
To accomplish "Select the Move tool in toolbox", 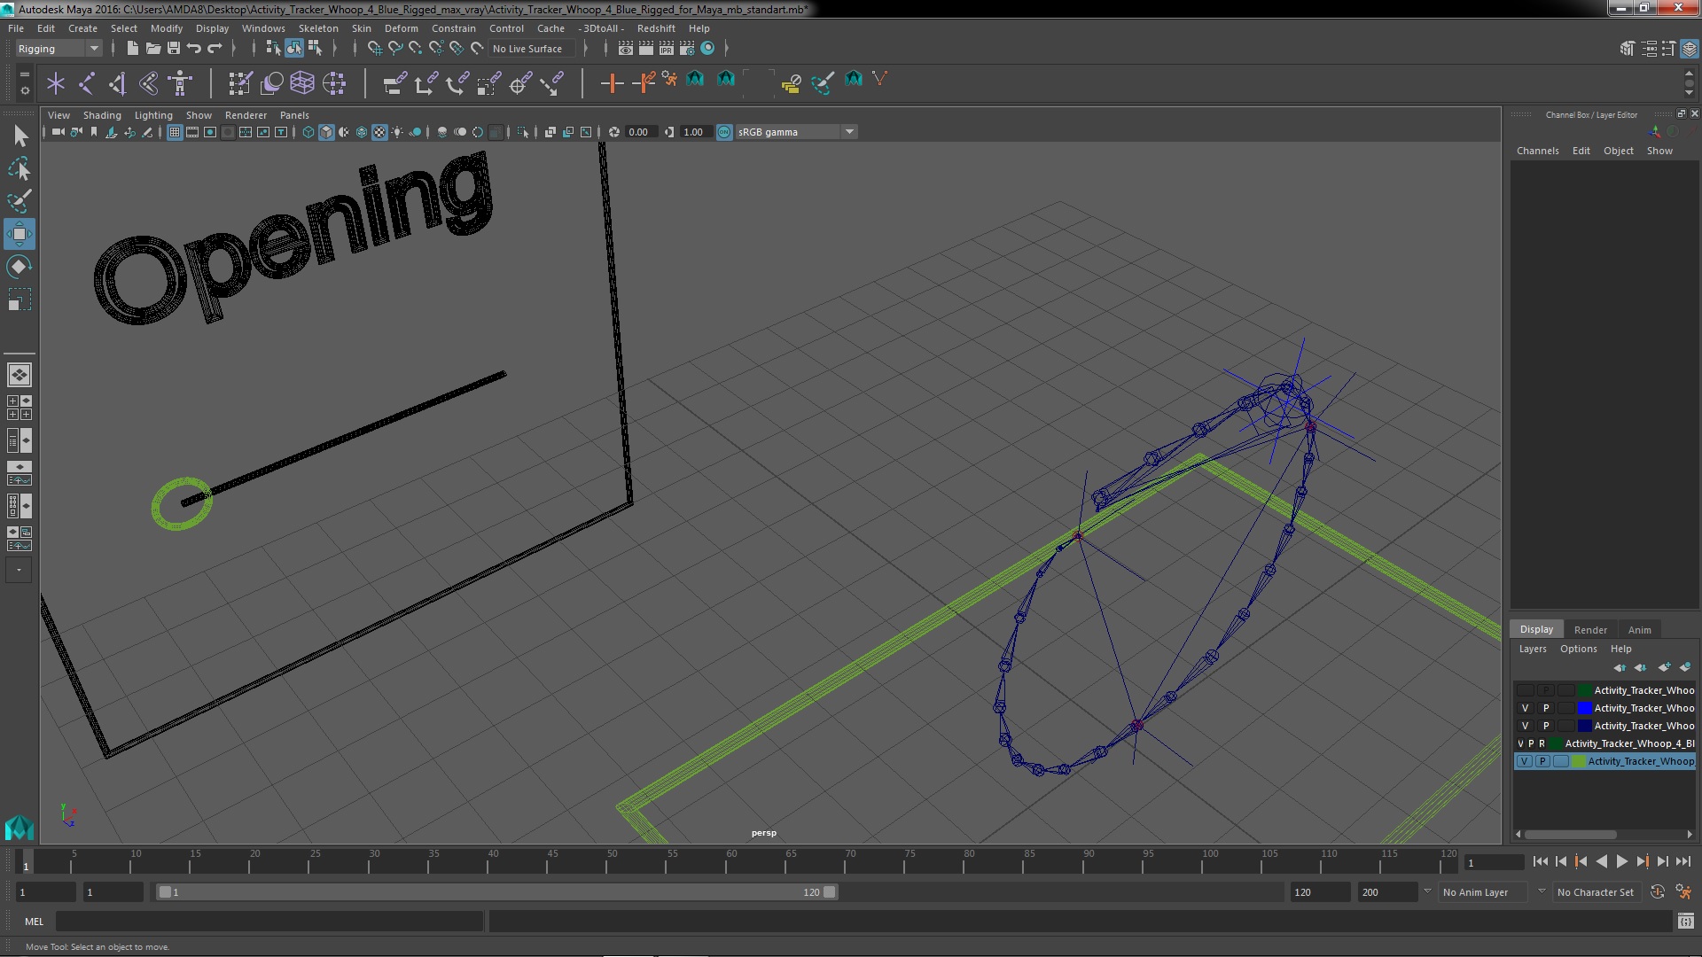I will coord(19,234).
